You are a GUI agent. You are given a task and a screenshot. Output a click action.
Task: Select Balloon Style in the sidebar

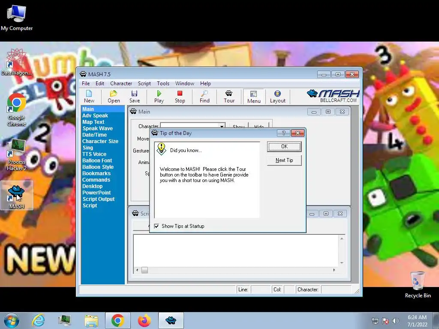pos(98,167)
